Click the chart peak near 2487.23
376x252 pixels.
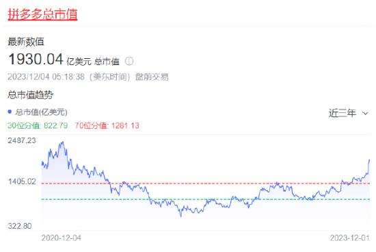coord(63,142)
